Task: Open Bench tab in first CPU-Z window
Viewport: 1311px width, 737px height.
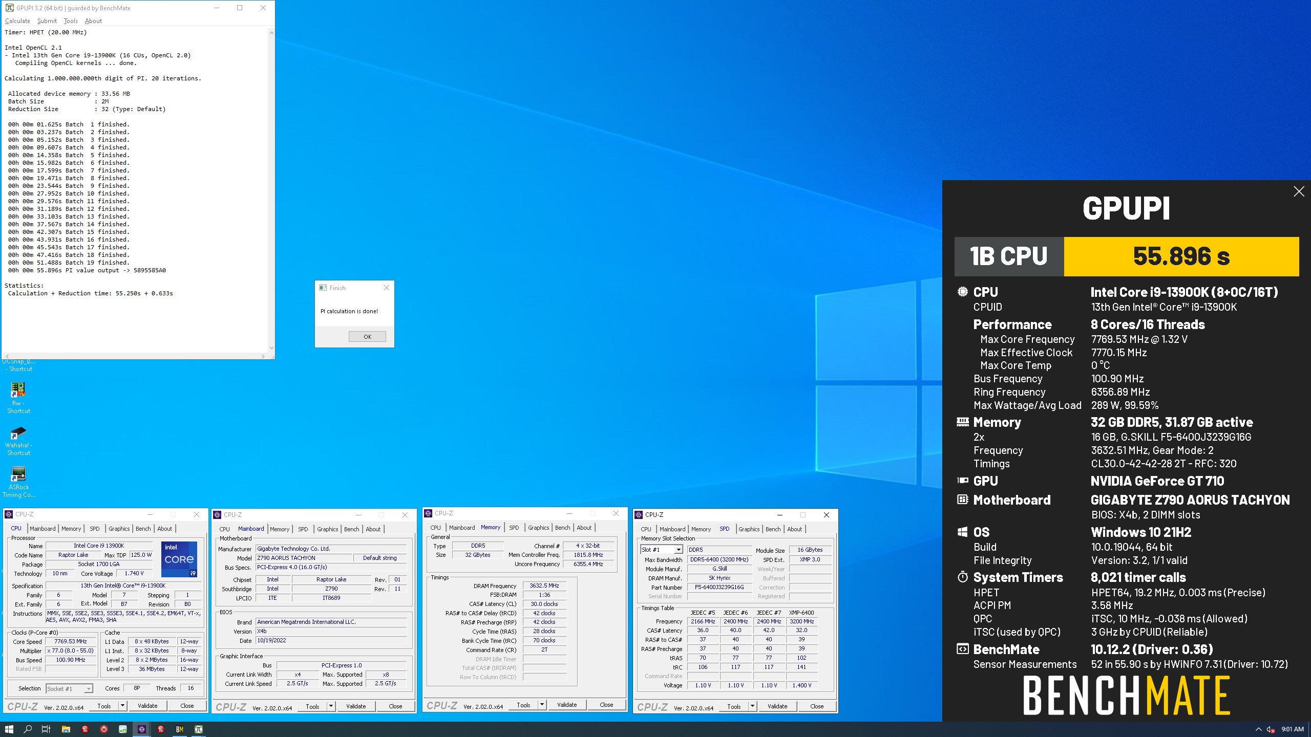Action: 143,529
